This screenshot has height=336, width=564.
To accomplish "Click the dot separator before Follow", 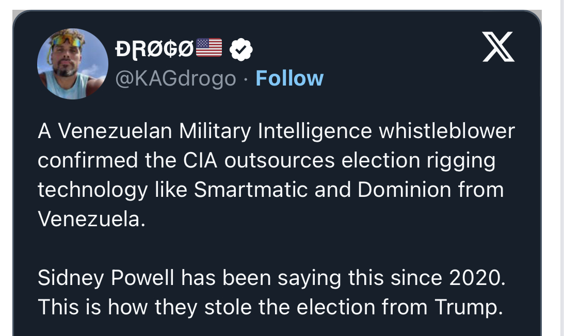I will click(246, 79).
